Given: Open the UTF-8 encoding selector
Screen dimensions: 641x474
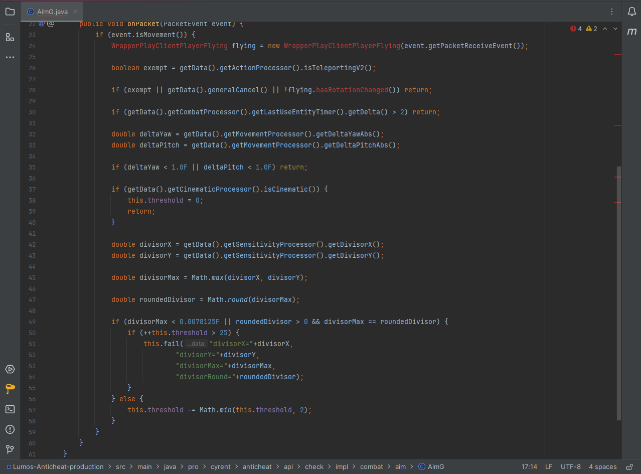Looking at the screenshot, I should (x=571, y=466).
